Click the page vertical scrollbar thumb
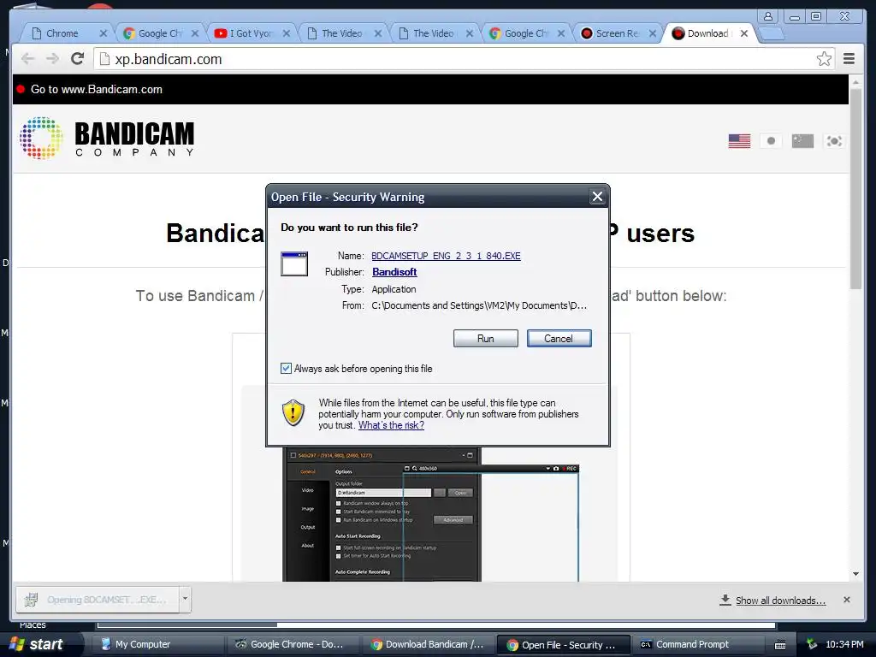The height and width of the screenshot is (657, 876). [x=855, y=189]
